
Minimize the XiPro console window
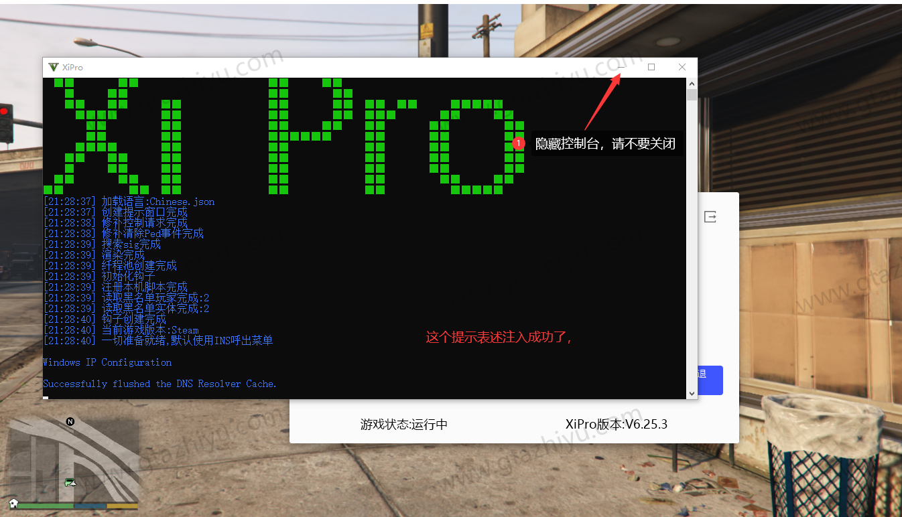(621, 67)
